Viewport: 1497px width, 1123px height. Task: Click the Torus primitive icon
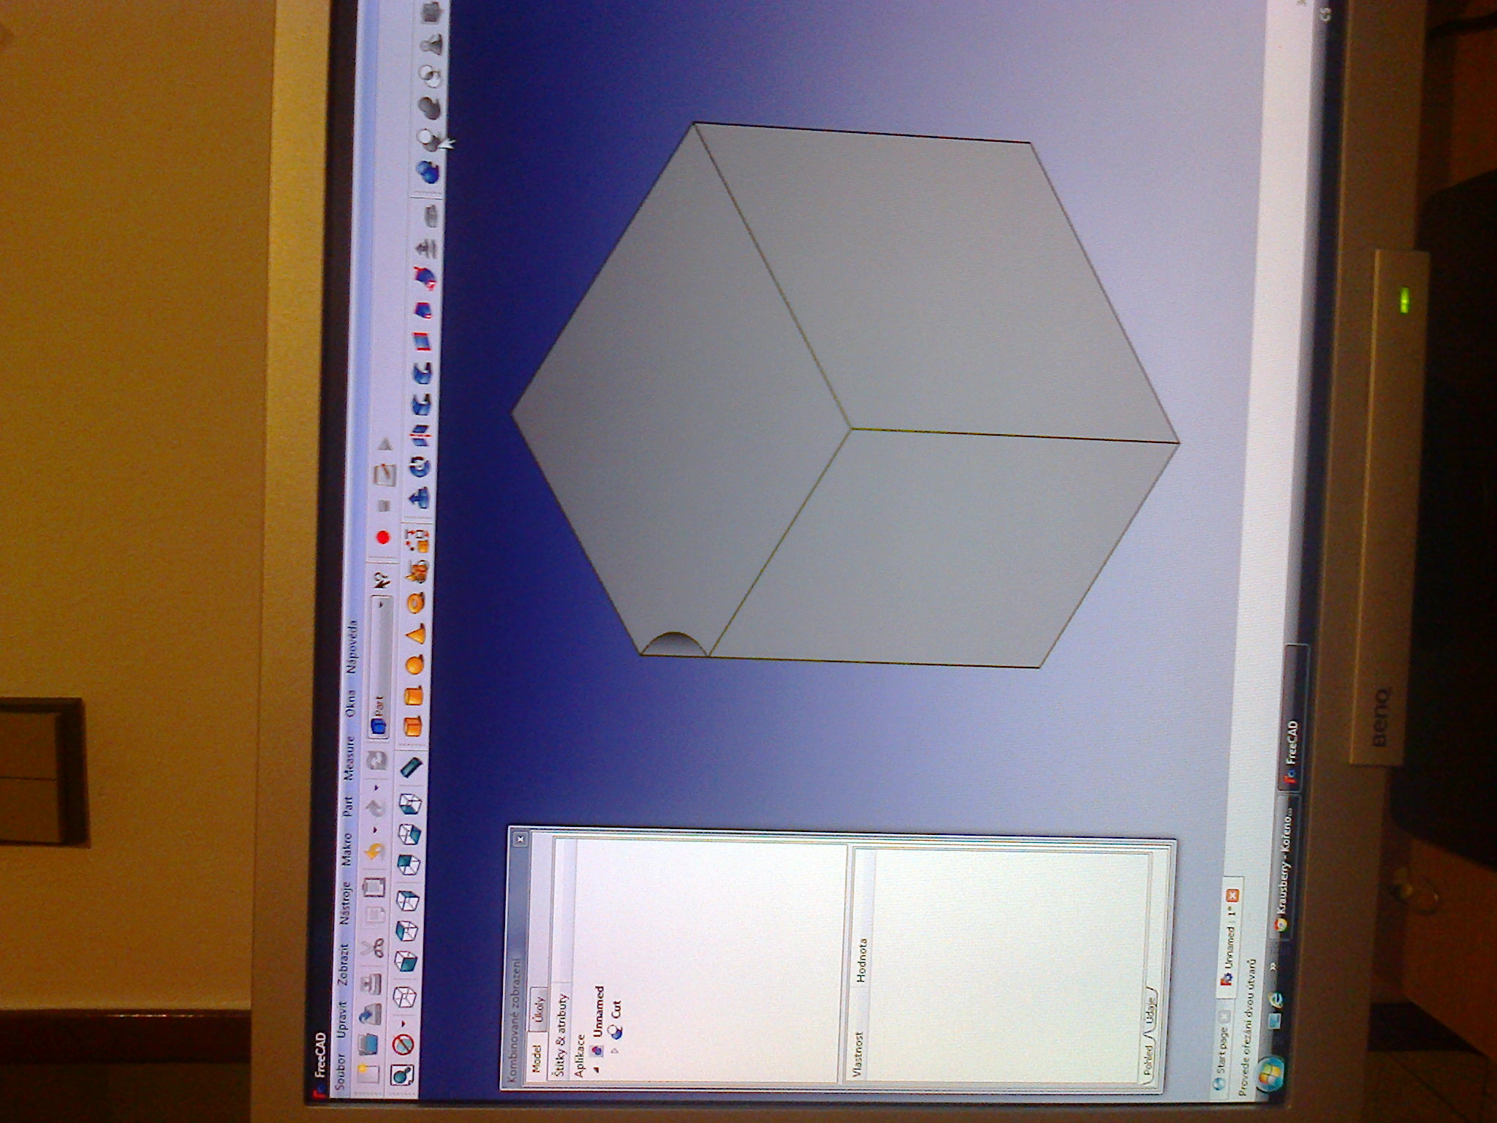[x=415, y=603]
